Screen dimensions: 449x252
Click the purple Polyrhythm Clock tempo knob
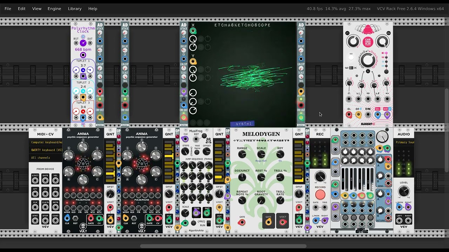(83, 43)
